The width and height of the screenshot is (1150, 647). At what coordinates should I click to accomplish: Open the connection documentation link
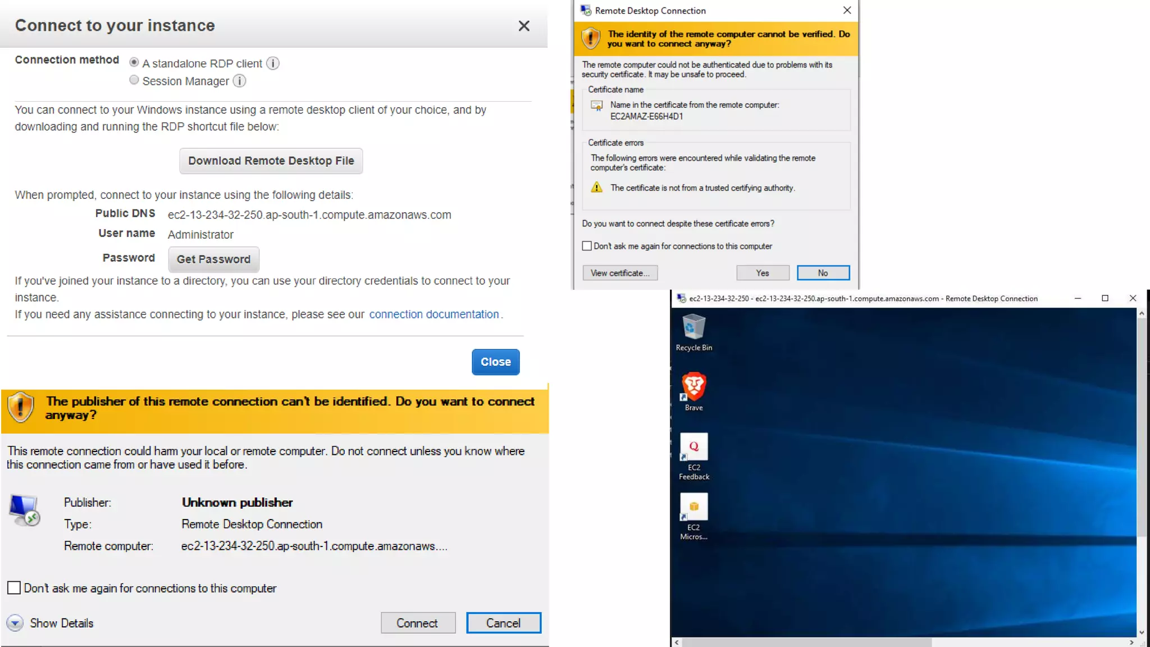[433, 315]
